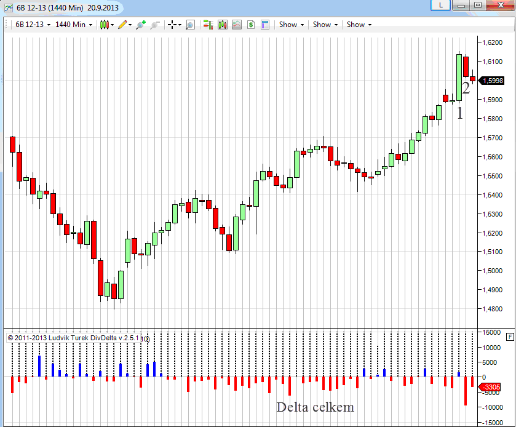Click the grayed zoom out magnifier icon
The height and width of the screenshot is (427, 516).
point(154,25)
